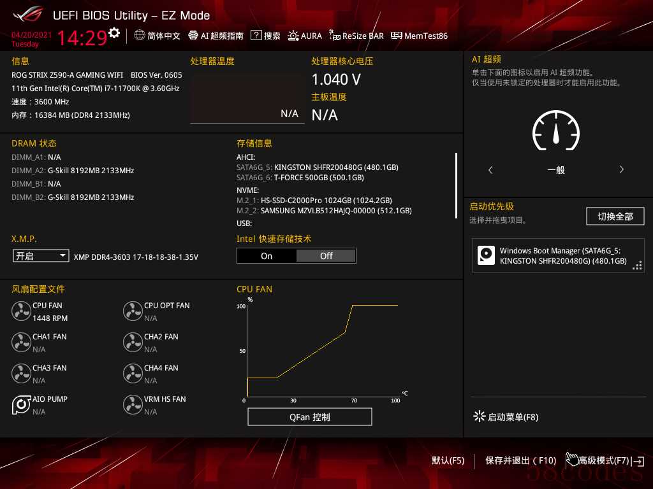Click the CHA3 FAN icon

[x=21, y=373]
